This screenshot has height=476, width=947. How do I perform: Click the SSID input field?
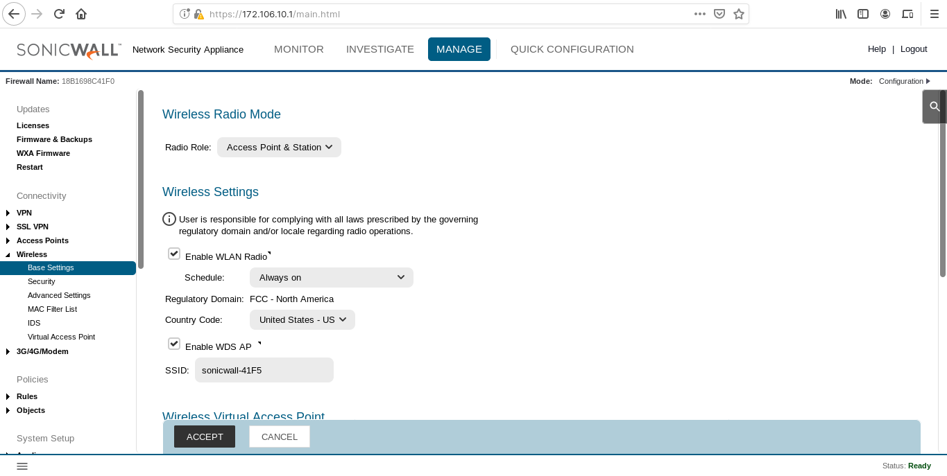point(264,370)
